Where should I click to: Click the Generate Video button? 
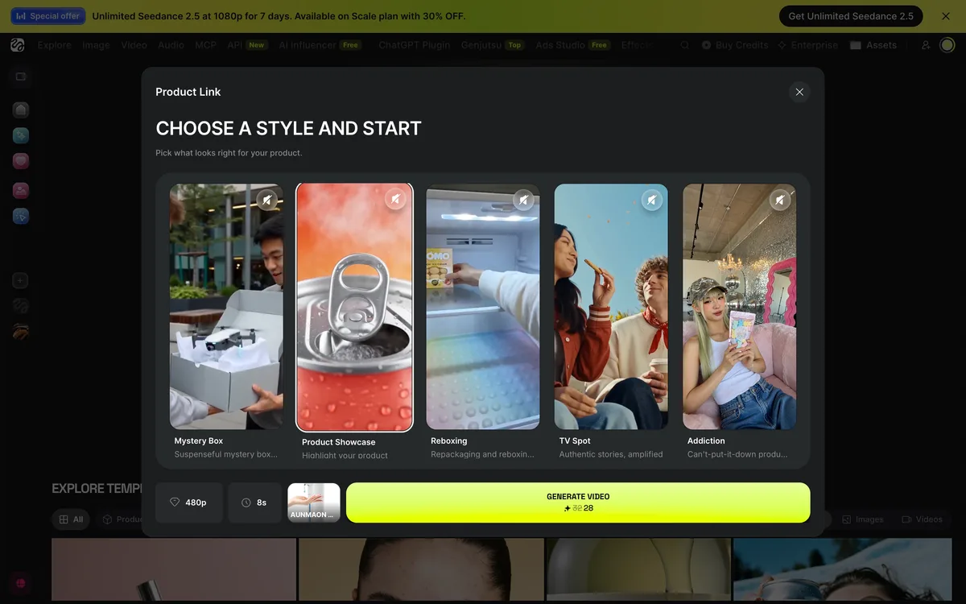(578, 503)
